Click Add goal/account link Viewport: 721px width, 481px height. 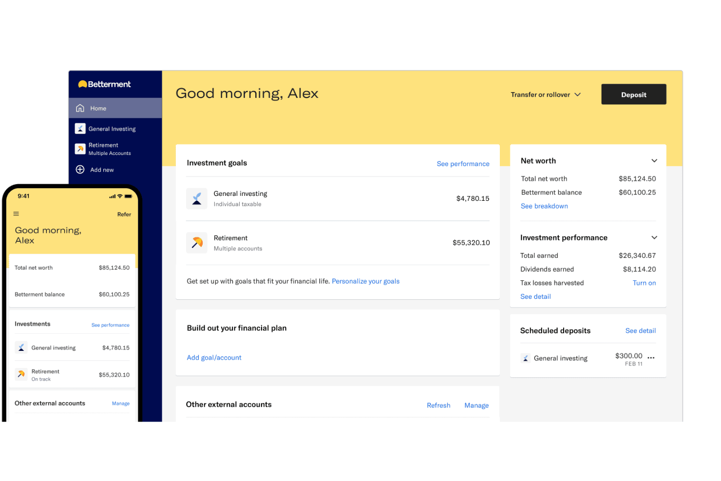[x=214, y=358]
